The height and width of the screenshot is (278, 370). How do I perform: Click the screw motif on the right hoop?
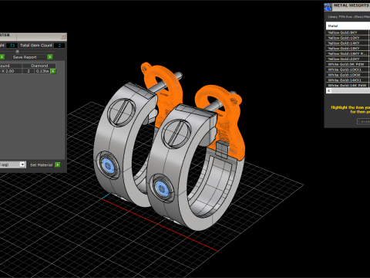pyautogui.click(x=177, y=134)
